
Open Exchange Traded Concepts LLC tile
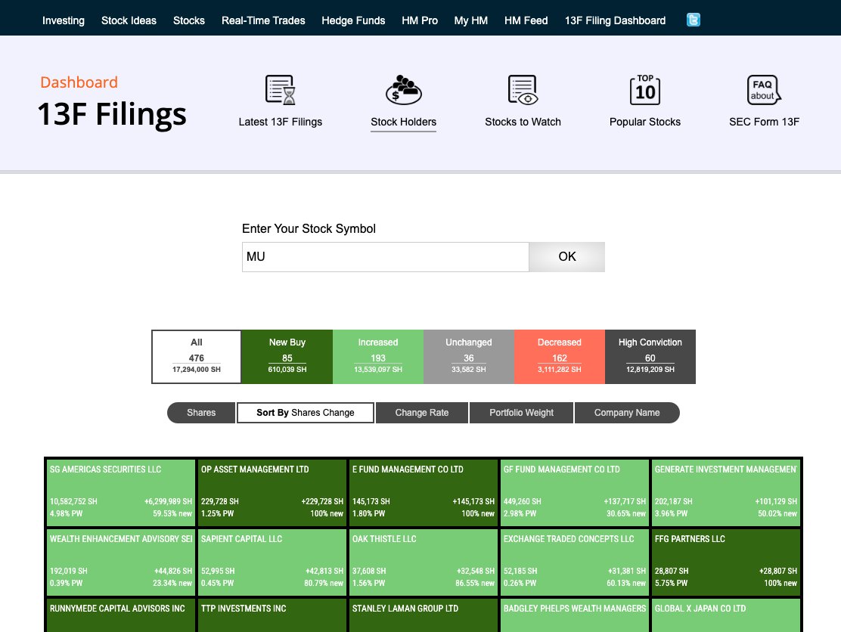click(x=575, y=562)
